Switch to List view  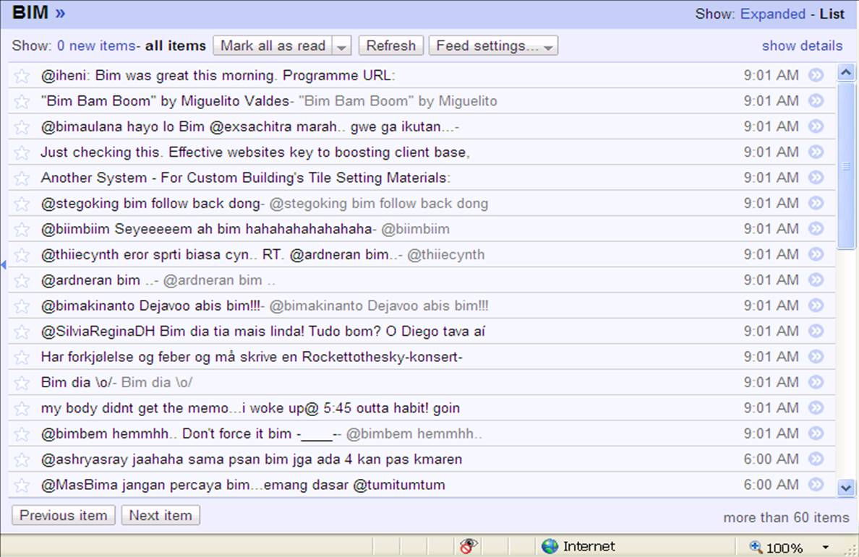(x=832, y=14)
